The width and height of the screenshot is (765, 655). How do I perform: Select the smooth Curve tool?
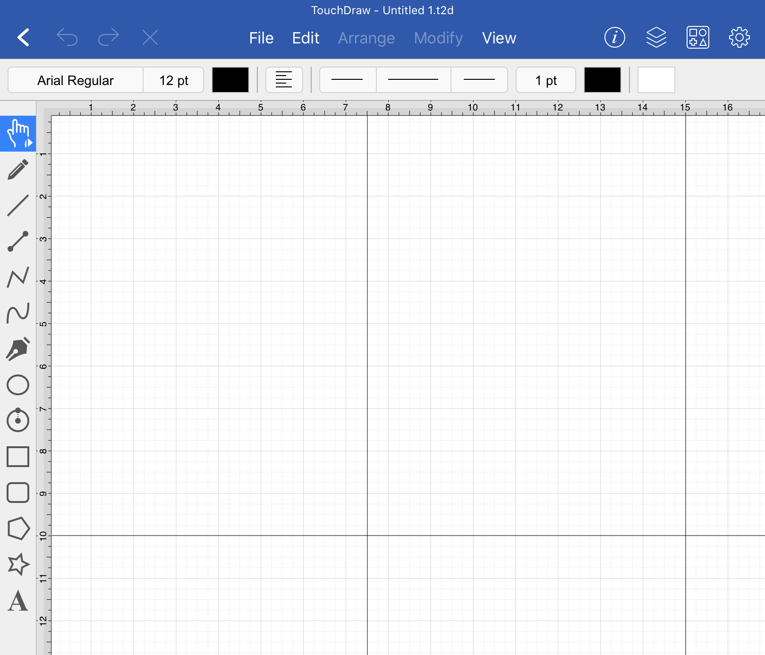tap(18, 313)
